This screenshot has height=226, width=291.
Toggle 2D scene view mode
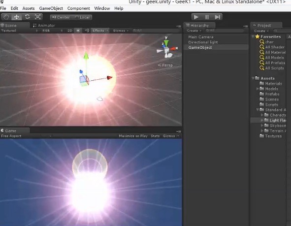point(69,31)
